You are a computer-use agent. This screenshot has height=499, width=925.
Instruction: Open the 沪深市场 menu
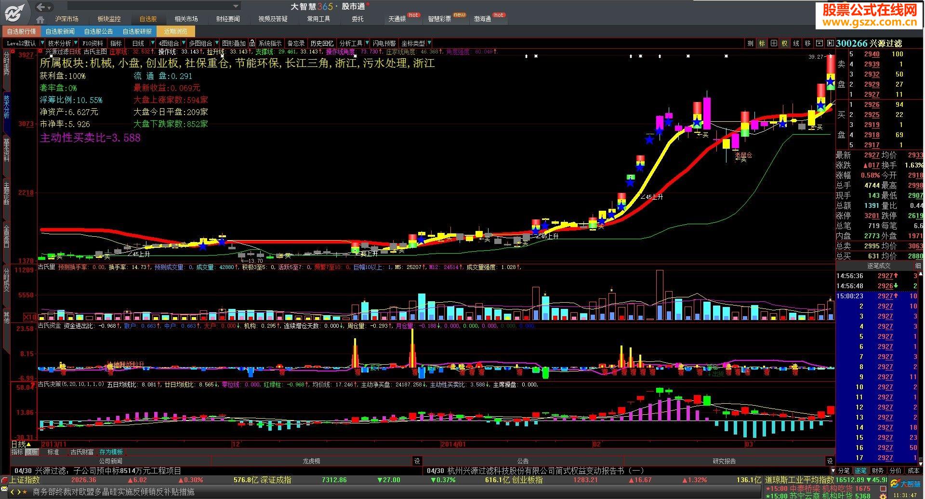66,19
